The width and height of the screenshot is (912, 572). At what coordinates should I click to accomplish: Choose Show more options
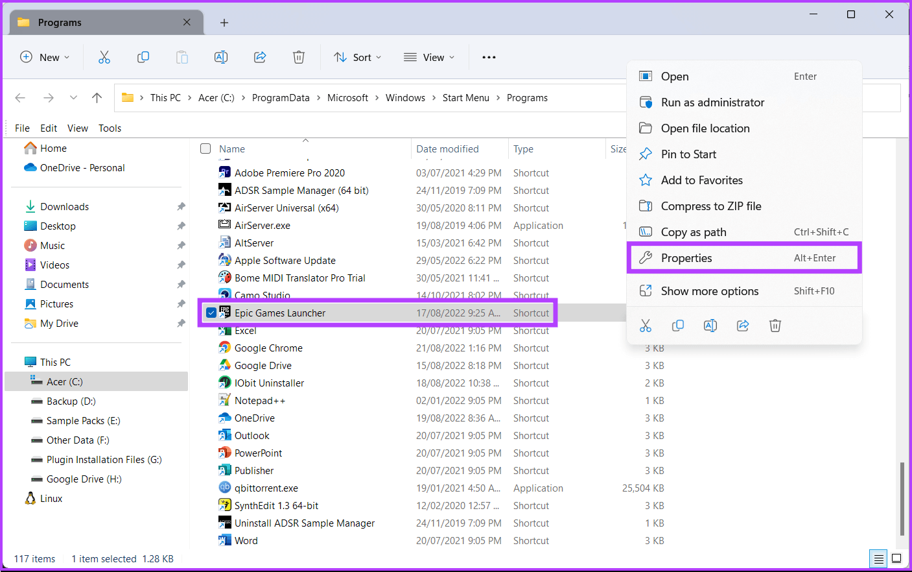(744, 291)
